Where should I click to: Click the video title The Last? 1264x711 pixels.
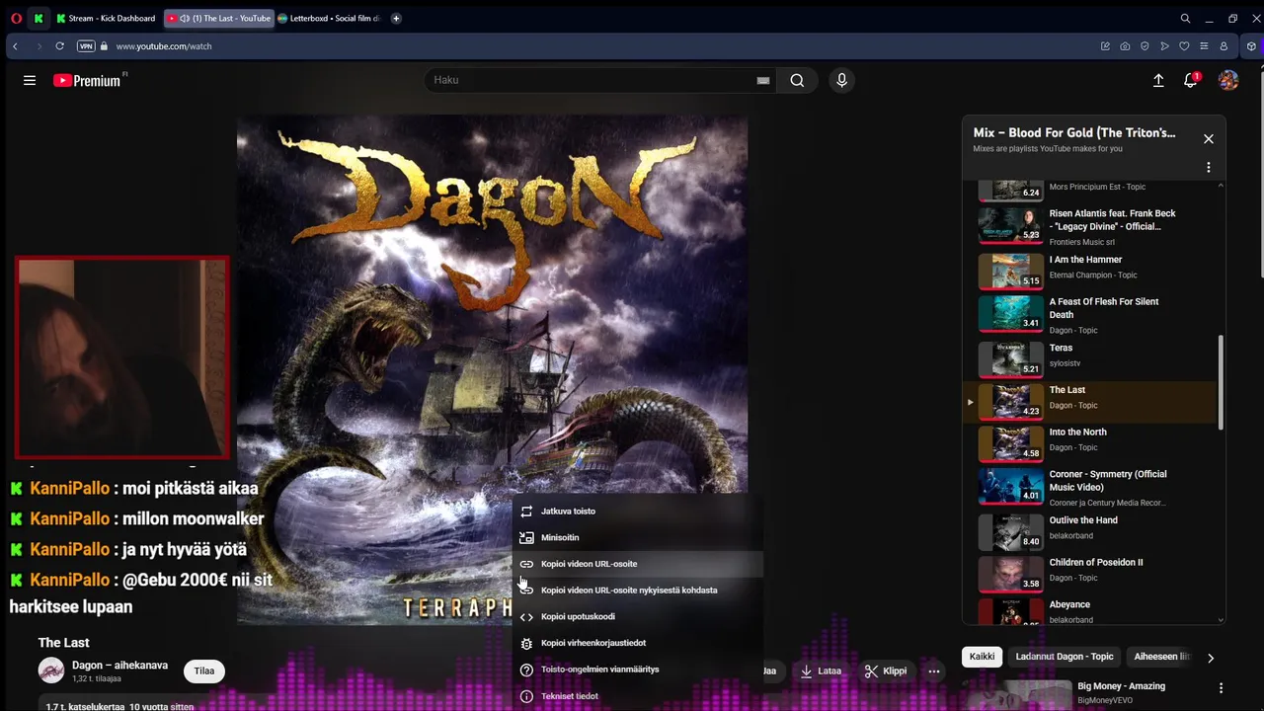point(63,643)
